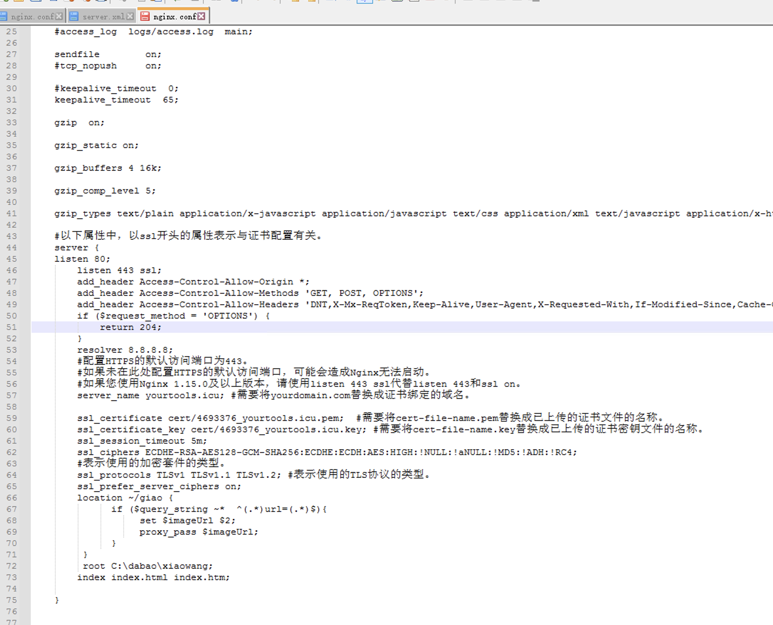
Task: Click line number 44 in the margin
Action: point(11,248)
